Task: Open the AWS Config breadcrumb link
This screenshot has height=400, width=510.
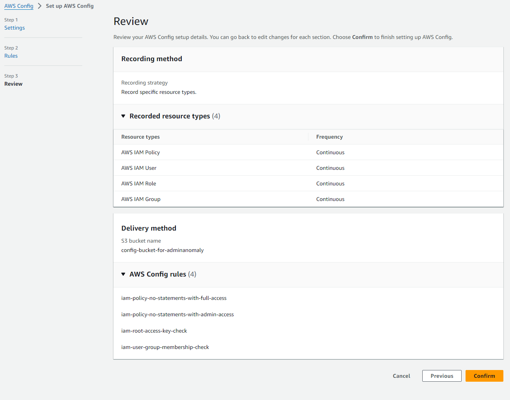Action: [19, 6]
